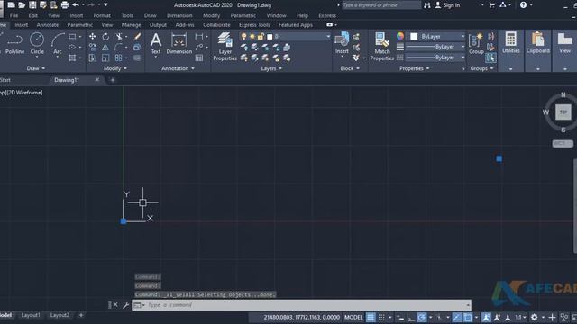The height and width of the screenshot is (324, 577).
Task: Switch to Layout1 tab
Action: coord(31,315)
